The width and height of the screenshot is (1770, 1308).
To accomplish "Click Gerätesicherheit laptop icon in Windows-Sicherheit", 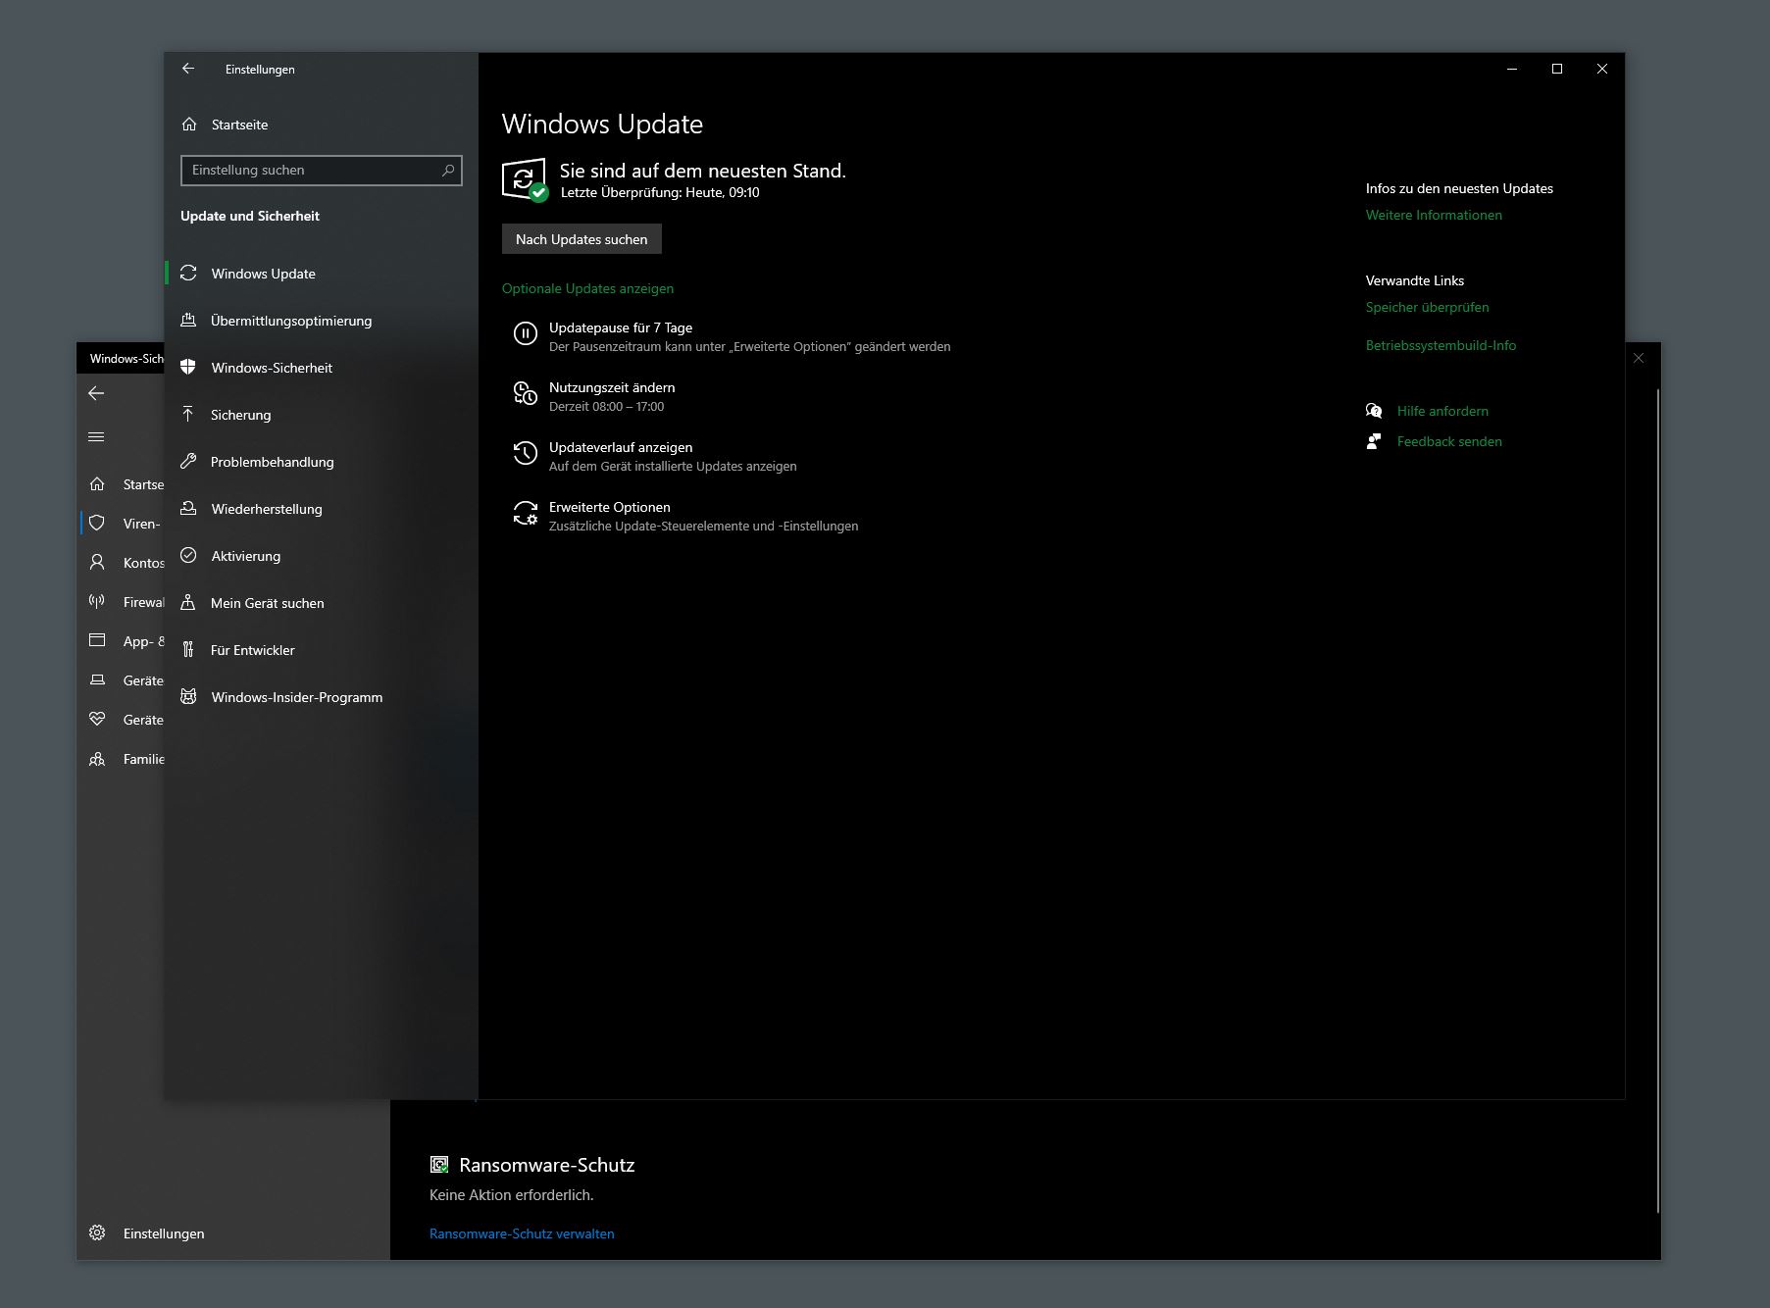I will 97,680.
